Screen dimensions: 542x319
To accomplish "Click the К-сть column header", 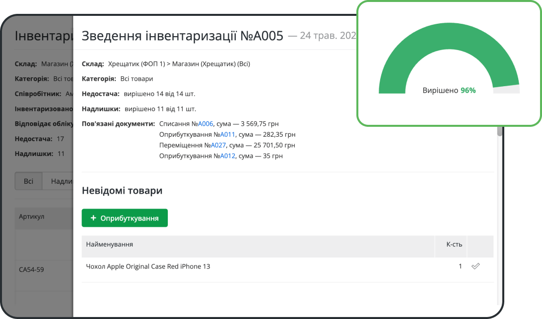I will click(454, 245).
